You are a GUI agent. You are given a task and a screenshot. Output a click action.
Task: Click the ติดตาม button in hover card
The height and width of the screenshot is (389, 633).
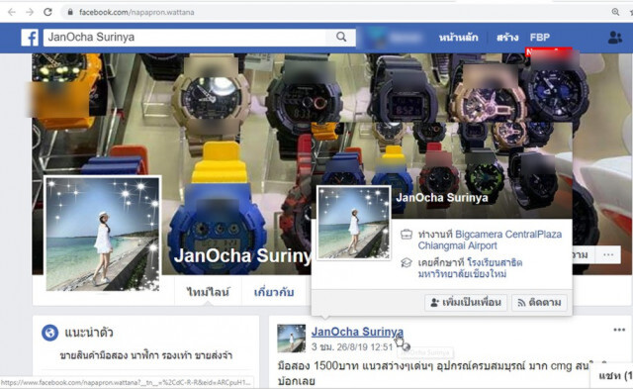click(539, 302)
